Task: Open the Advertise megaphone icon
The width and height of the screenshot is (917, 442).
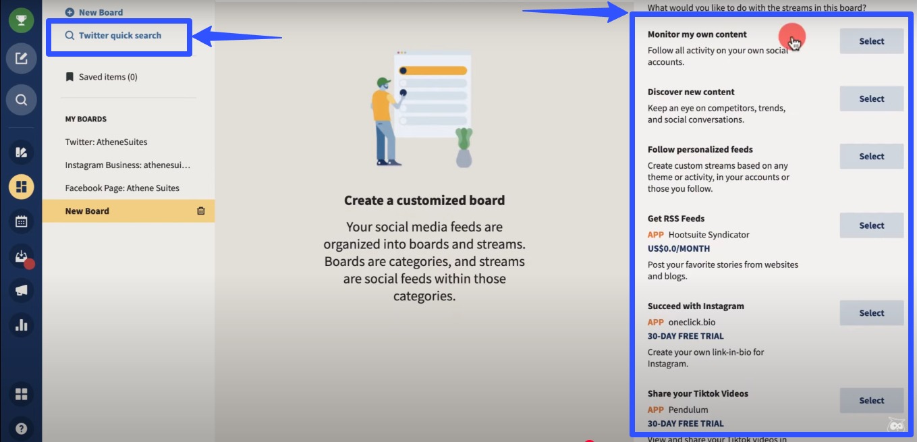Action: pyautogui.click(x=21, y=289)
